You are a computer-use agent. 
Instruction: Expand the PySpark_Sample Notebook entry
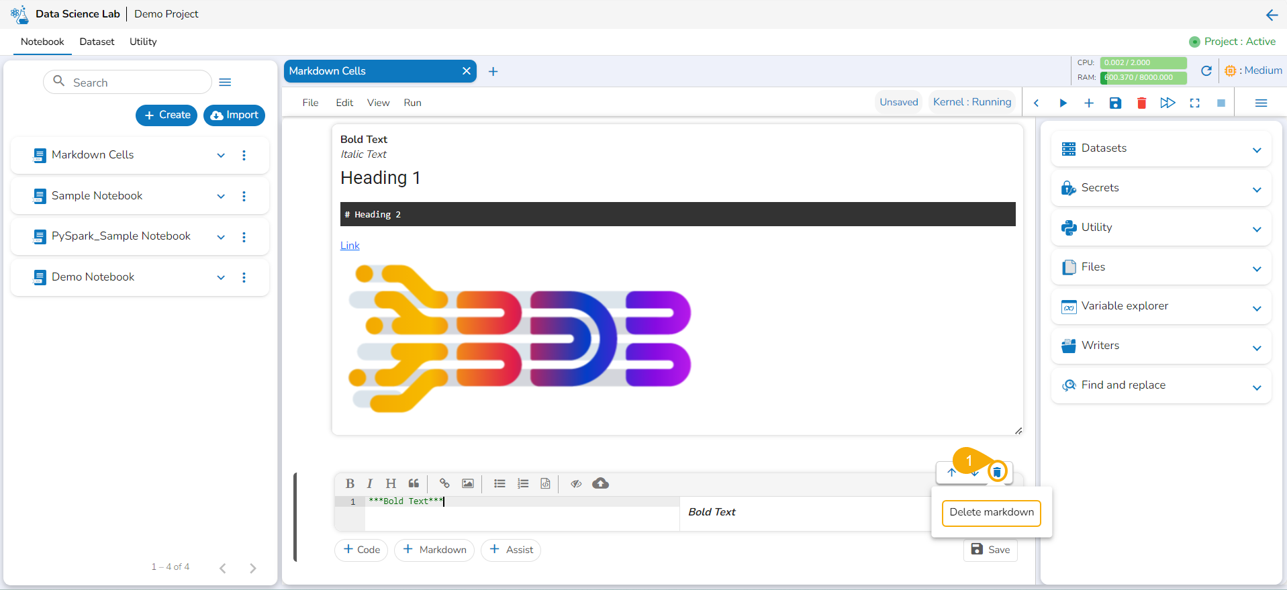click(x=221, y=238)
